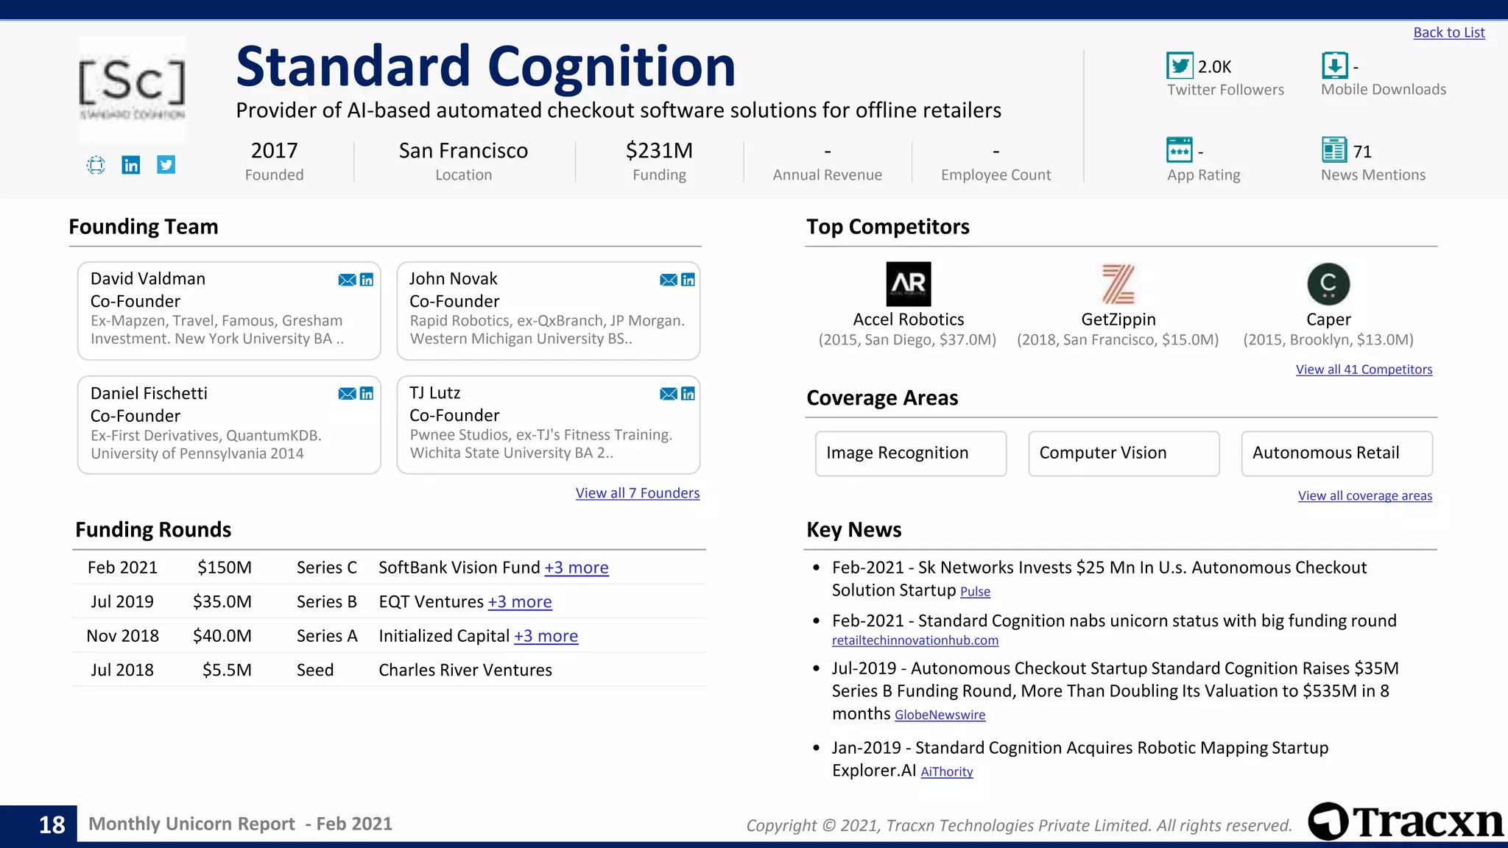
Task: Select the Computer Vision coverage area
Action: click(x=1124, y=453)
